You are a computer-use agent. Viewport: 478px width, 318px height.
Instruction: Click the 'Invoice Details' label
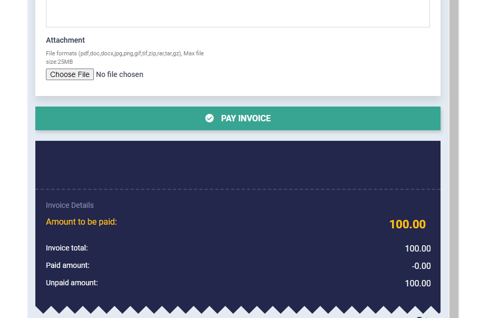click(x=70, y=205)
